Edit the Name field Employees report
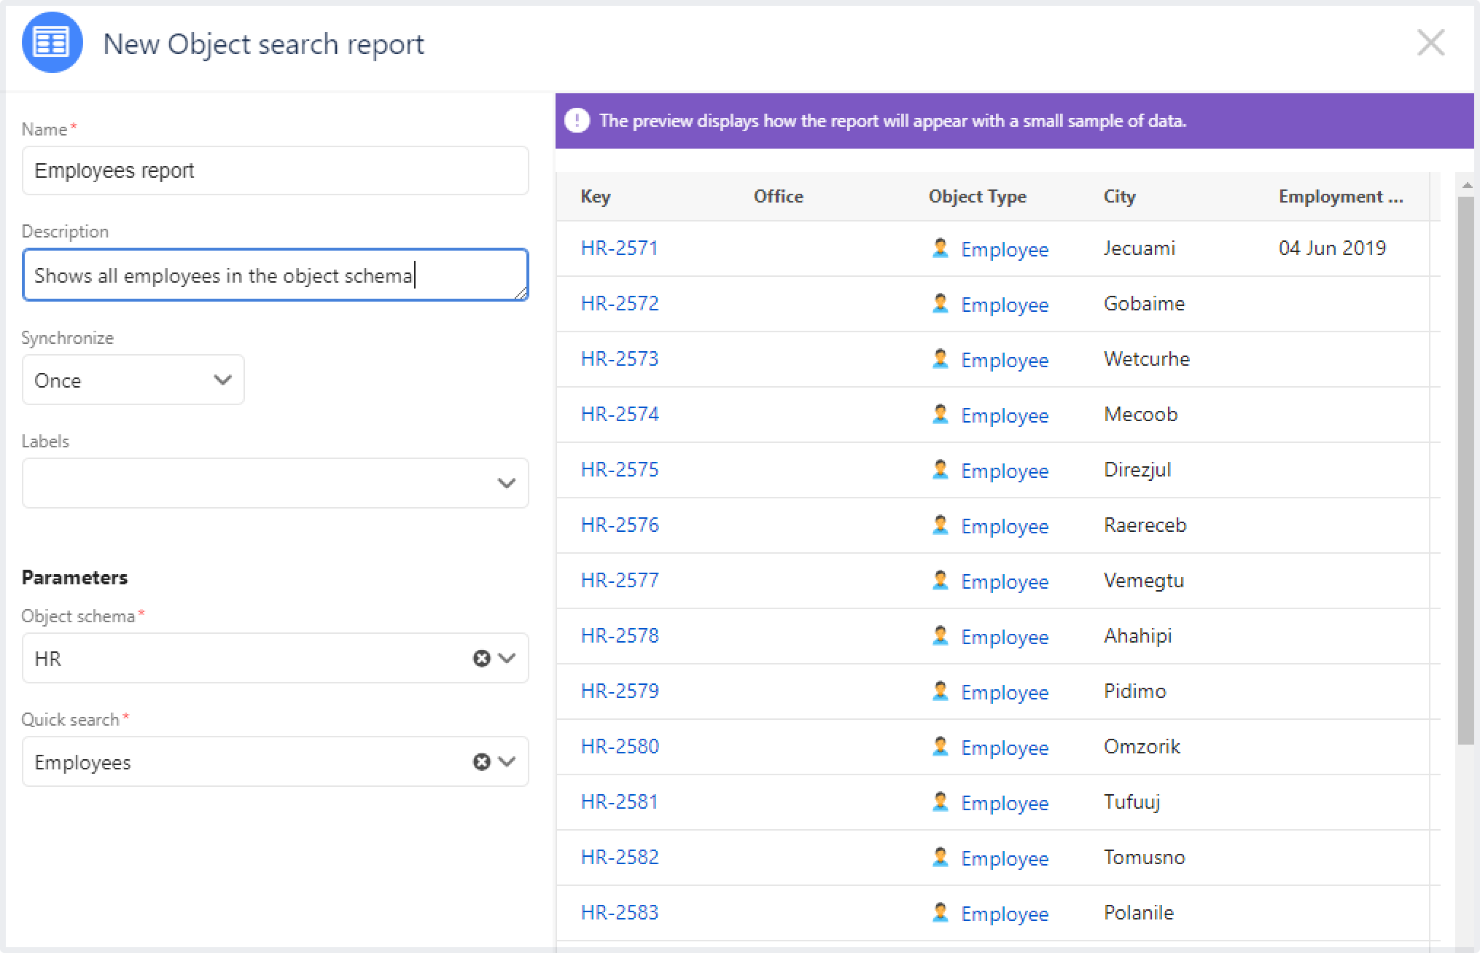This screenshot has width=1480, height=953. click(276, 170)
